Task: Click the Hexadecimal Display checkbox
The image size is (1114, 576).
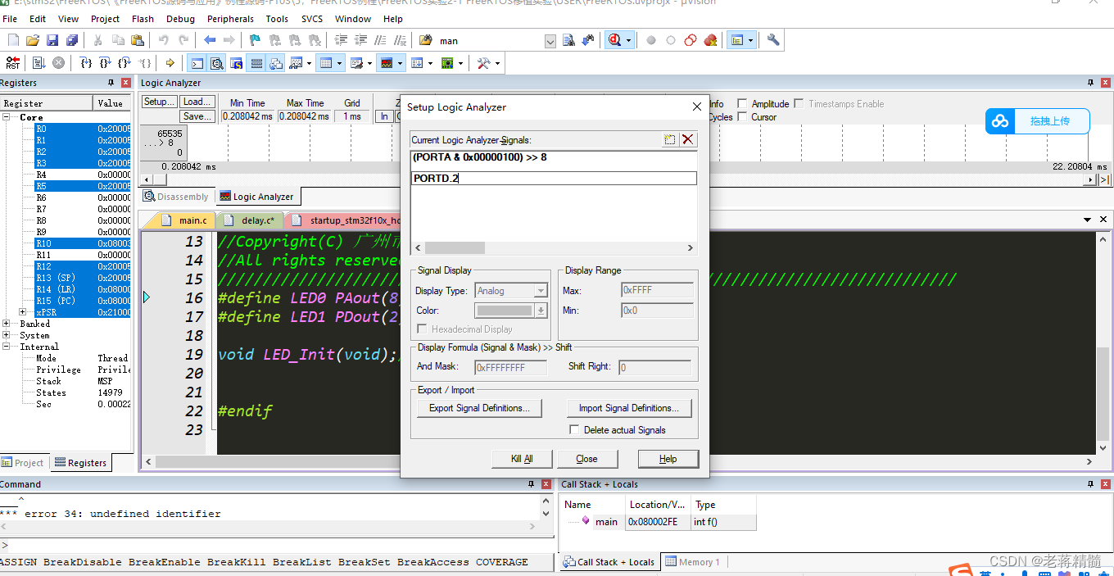Action: 423,329
